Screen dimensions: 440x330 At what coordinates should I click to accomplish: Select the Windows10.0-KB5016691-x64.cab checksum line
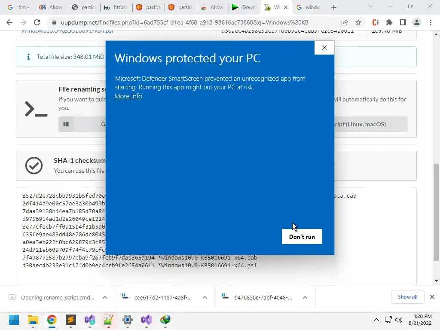(x=140, y=258)
